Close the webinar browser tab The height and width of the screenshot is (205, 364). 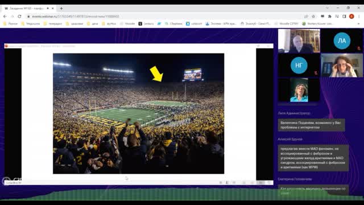pyautogui.click(x=53, y=8)
